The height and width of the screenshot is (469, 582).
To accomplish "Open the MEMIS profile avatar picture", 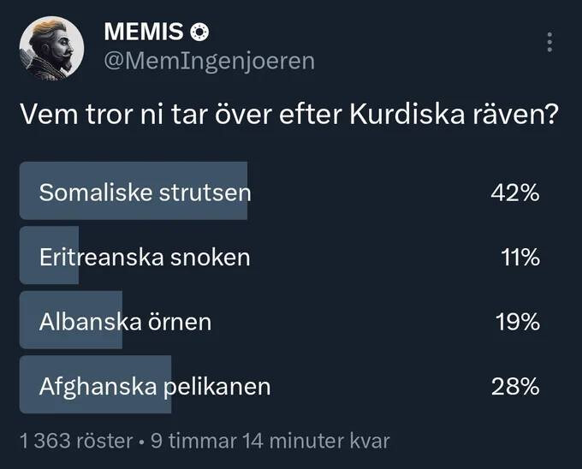I will 52,47.
